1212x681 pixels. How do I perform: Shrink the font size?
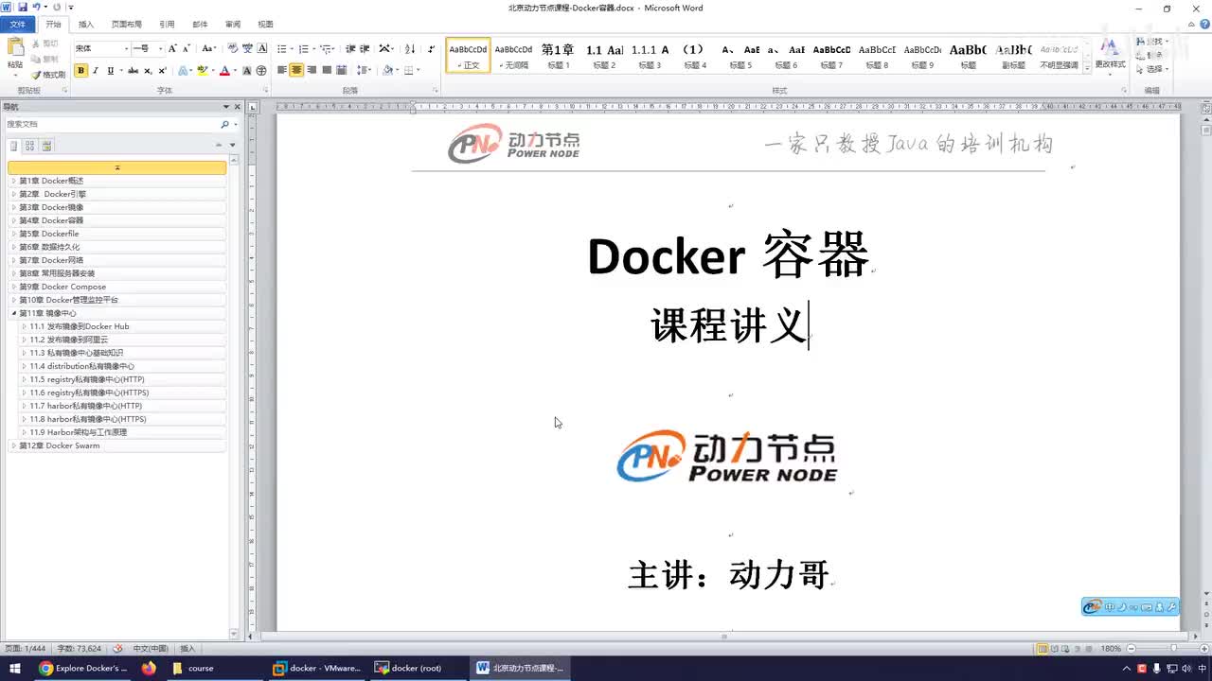coord(187,48)
